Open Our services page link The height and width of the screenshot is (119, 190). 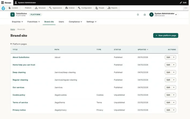pyautogui.click(x=18, y=87)
